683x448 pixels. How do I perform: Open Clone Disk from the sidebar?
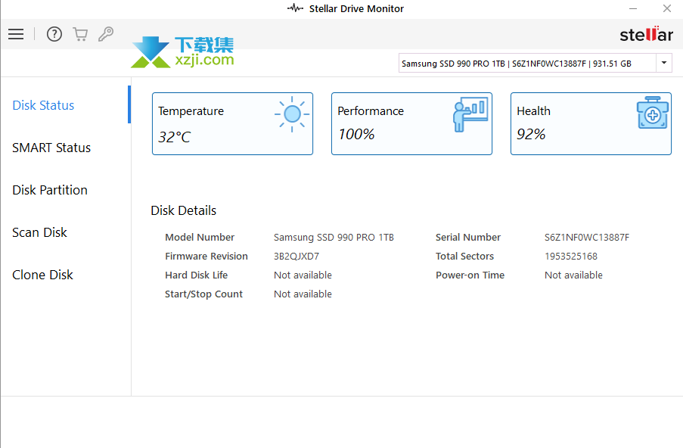(x=42, y=275)
